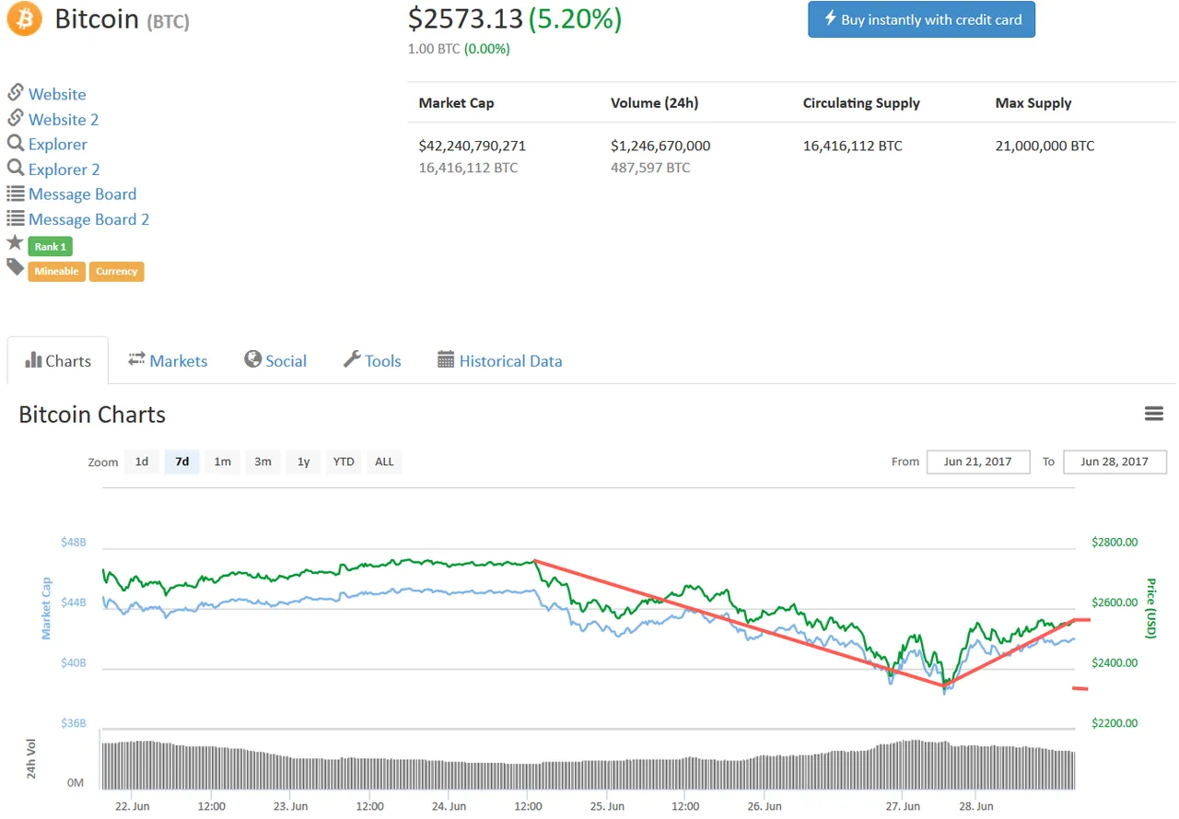
Task: Click the $42,240,790,271 market cap value
Action: pyautogui.click(x=473, y=146)
